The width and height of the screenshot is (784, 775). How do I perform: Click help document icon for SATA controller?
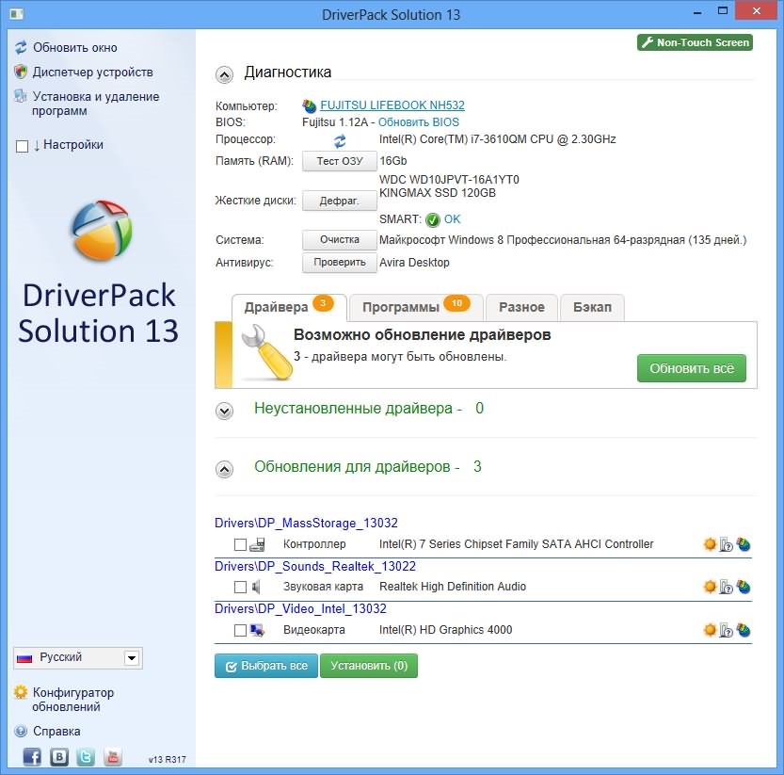726,544
